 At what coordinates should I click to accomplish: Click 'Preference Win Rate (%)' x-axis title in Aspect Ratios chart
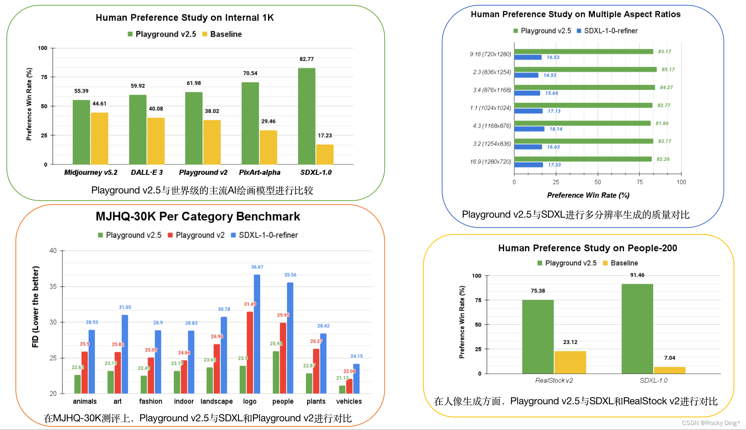[588, 195]
